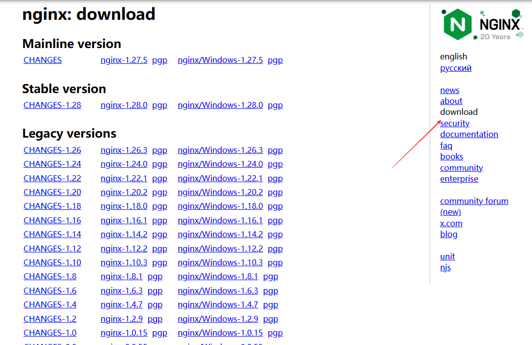Open x.com link in sidebar

(x=451, y=223)
